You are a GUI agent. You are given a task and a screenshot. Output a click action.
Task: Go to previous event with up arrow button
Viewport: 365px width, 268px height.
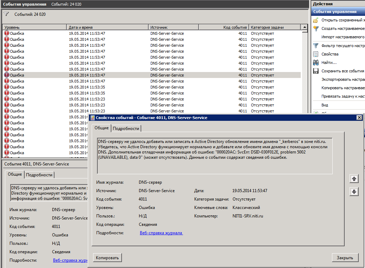(354, 179)
